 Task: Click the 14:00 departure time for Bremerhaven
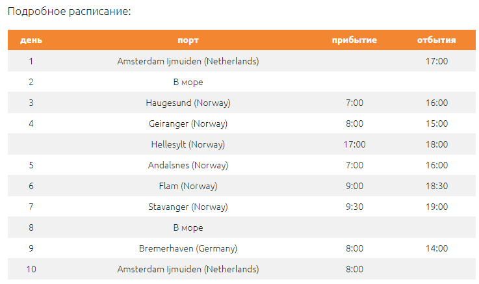pos(437,248)
